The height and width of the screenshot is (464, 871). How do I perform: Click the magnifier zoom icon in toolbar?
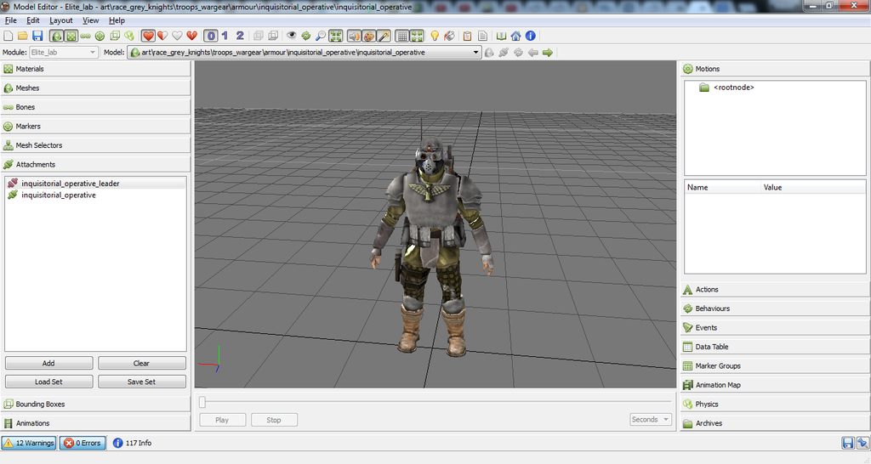click(321, 36)
